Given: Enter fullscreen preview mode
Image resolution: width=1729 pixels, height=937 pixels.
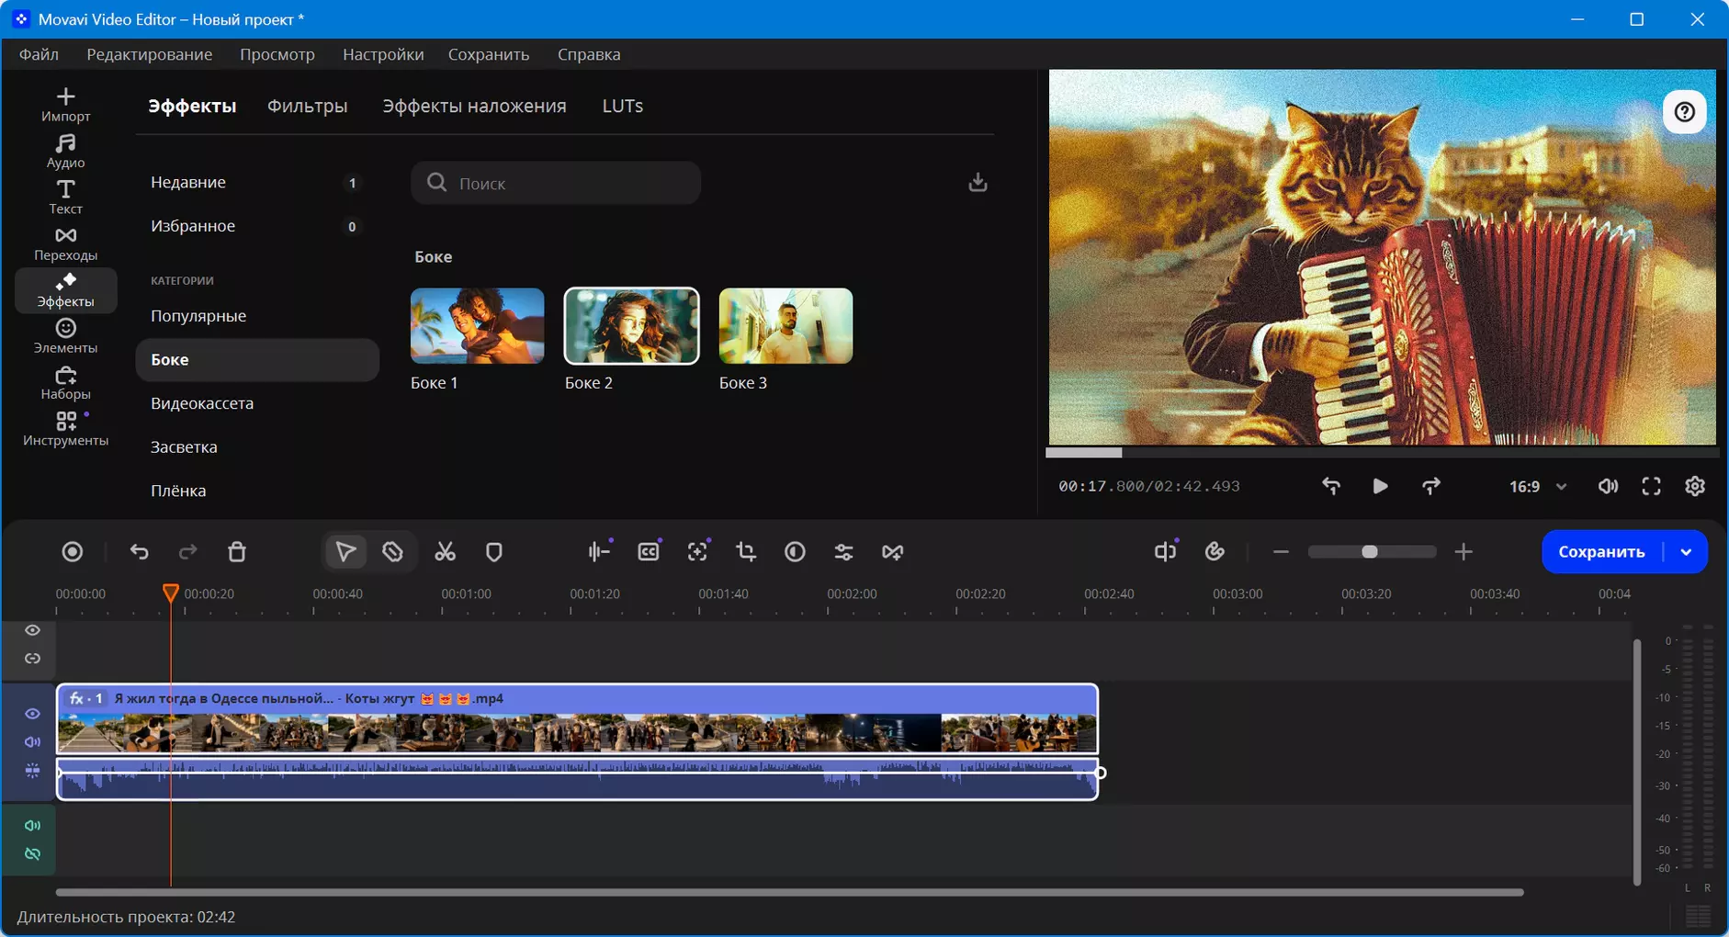Looking at the screenshot, I should (1651, 487).
